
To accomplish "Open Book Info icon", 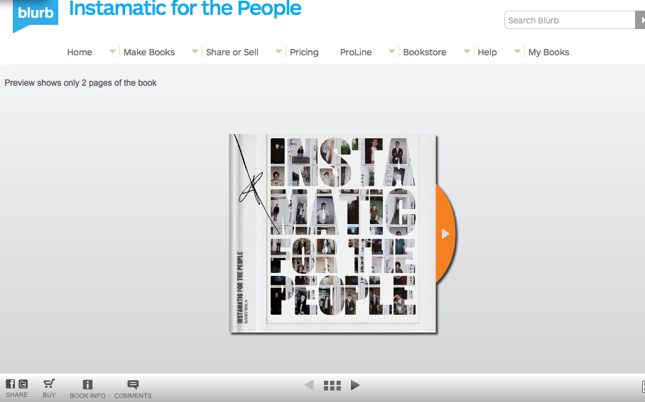I will (x=87, y=384).
